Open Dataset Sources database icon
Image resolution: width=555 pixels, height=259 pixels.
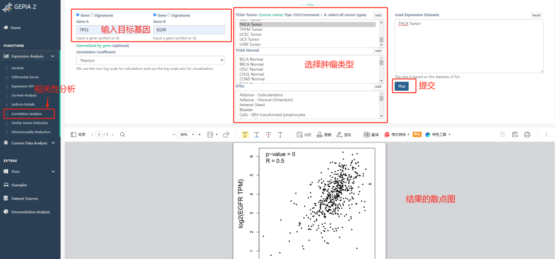[6, 198]
